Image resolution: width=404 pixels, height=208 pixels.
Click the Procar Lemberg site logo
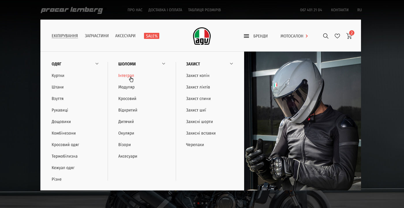(x=72, y=10)
